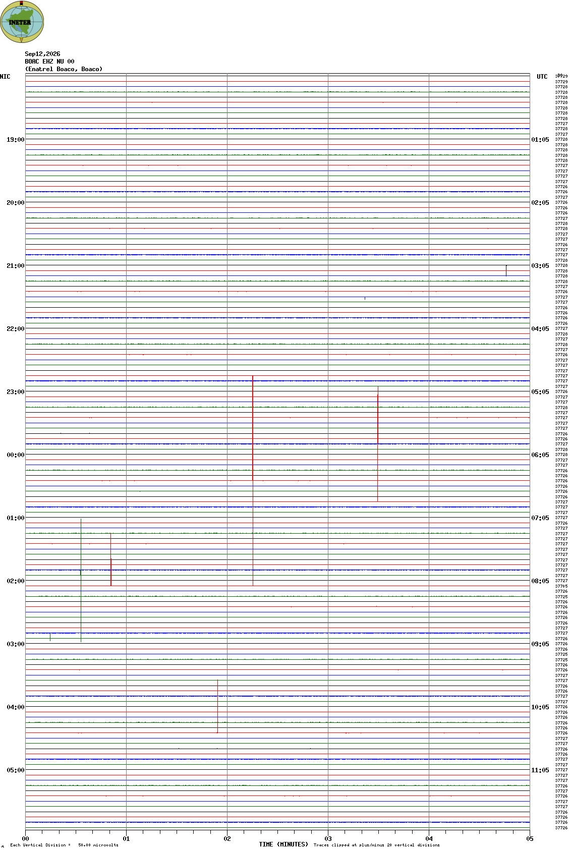Click the TIME (MINUTES) axis title
Image resolution: width=570 pixels, height=852 pixels.
tap(283, 844)
